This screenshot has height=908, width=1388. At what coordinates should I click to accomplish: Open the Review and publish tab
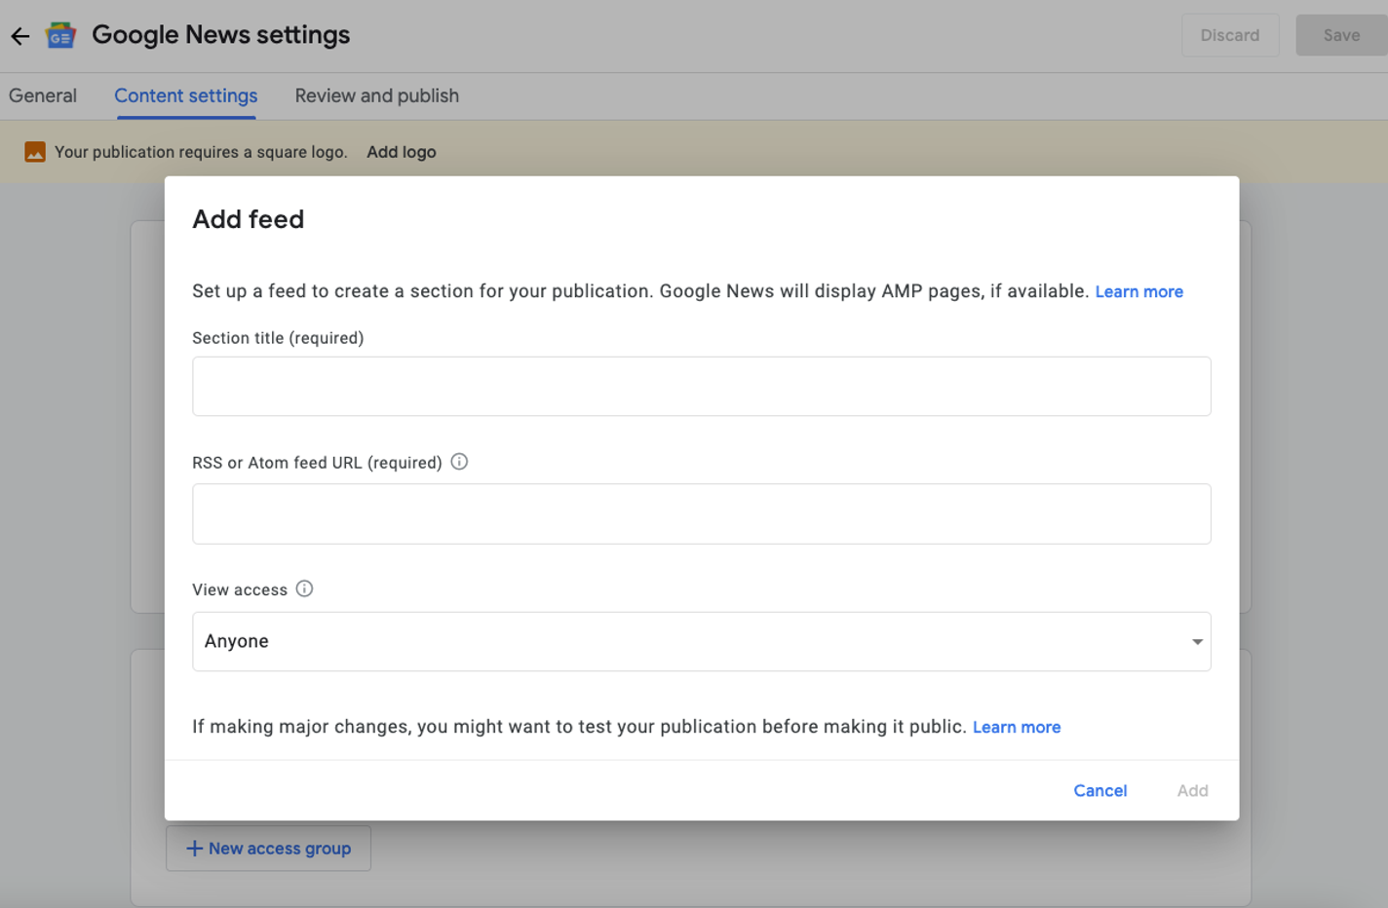(377, 95)
